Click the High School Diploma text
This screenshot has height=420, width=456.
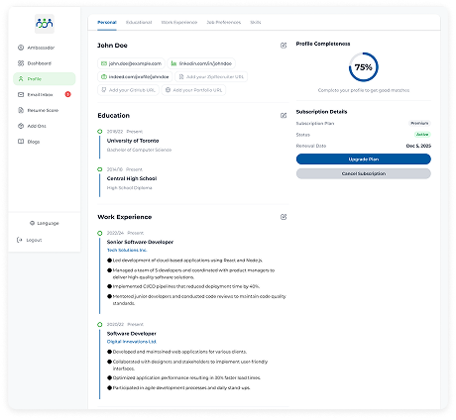130,188
